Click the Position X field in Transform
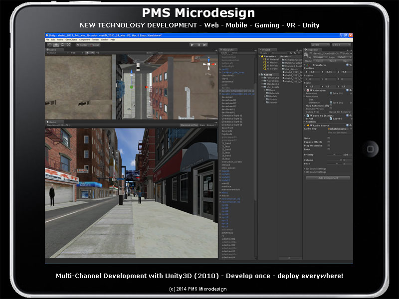Image resolution: width=399 pixels, height=299 pixels. [x=314, y=72]
